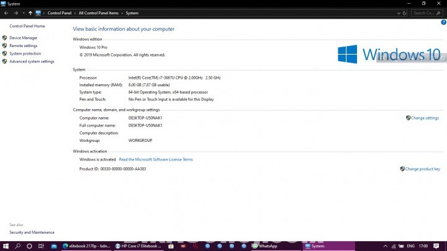Click the System window title icon
Viewport: 447px width, 251px height.
click(3, 4)
